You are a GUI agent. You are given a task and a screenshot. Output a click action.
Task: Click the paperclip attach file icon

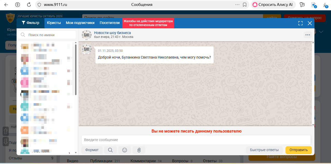[x=139, y=150]
